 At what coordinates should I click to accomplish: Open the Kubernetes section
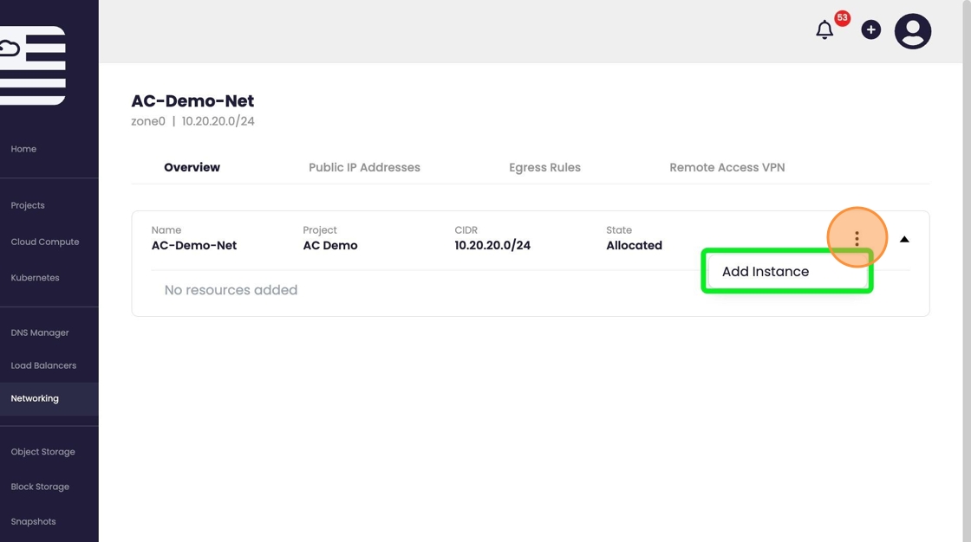pyautogui.click(x=35, y=278)
